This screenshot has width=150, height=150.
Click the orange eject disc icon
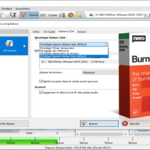(x=71, y=15)
